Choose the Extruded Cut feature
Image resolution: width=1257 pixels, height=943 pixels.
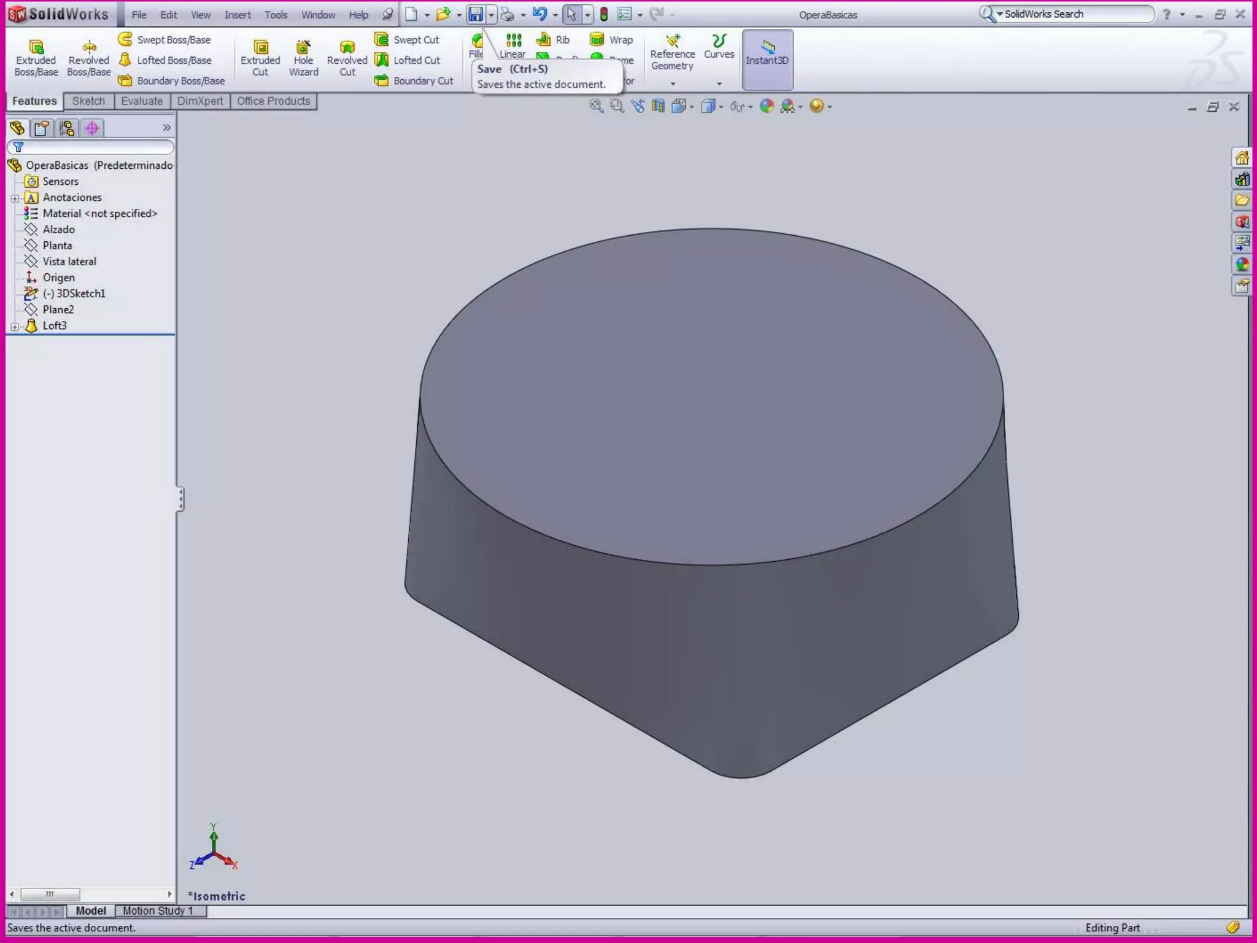(x=260, y=58)
